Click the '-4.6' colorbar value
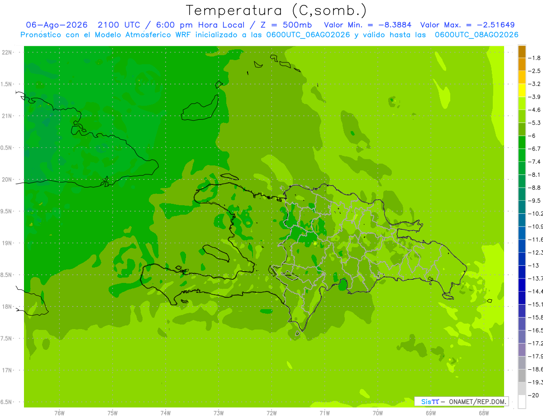 pos(535,110)
